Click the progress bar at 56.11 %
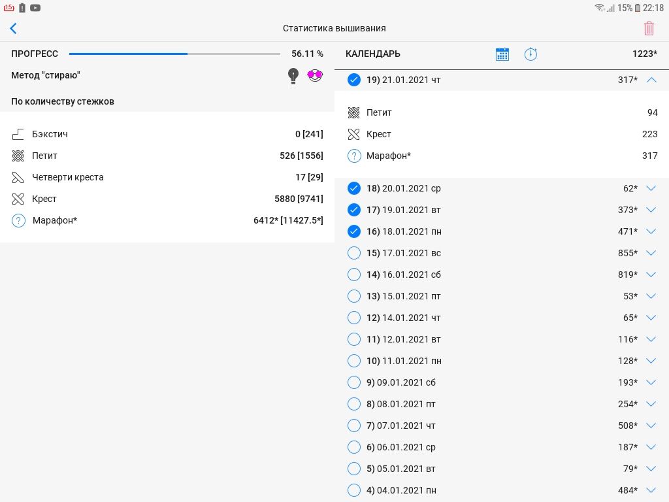 click(x=174, y=54)
